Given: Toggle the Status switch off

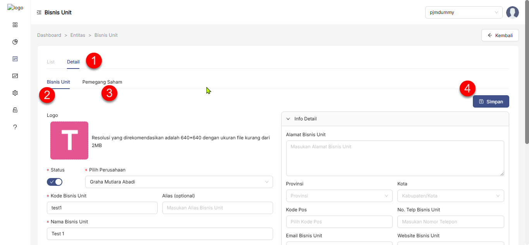Looking at the screenshot, I should (55, 182).
